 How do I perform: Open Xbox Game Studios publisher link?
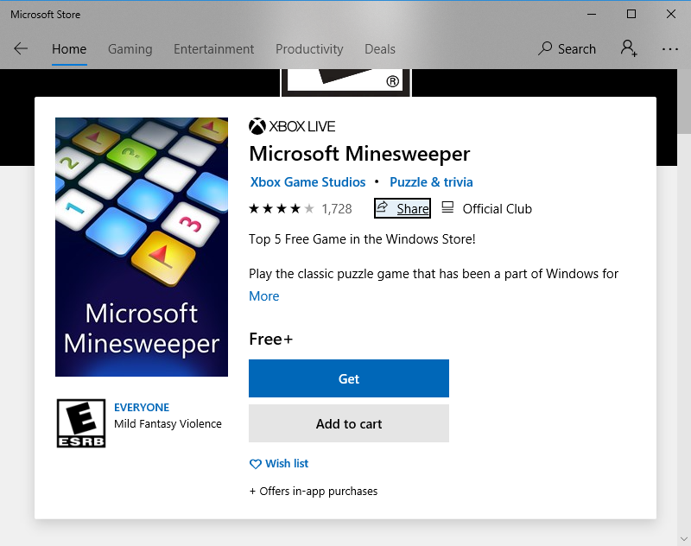(x=307, y=182)
